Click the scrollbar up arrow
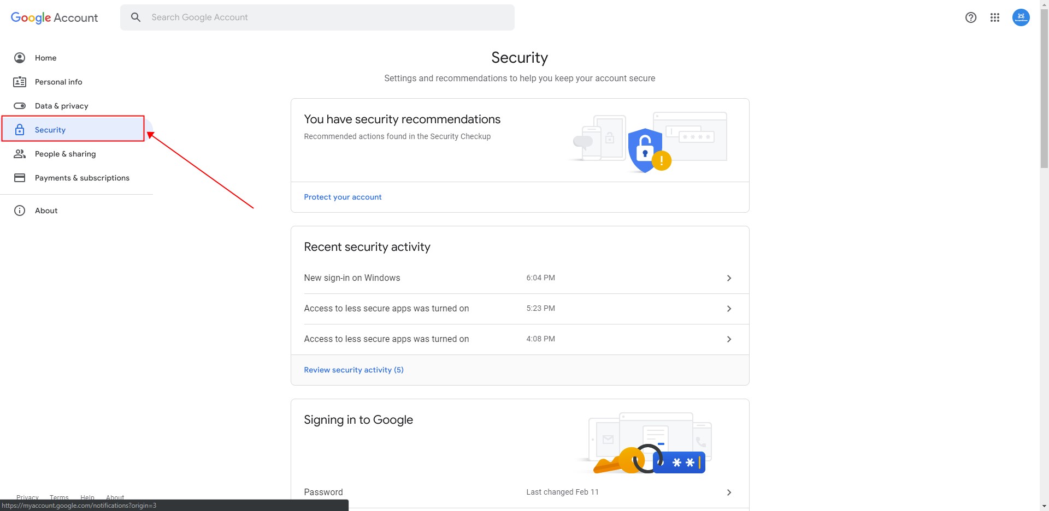This screenshot has height=511, width=1049. tap(1044, 4)
